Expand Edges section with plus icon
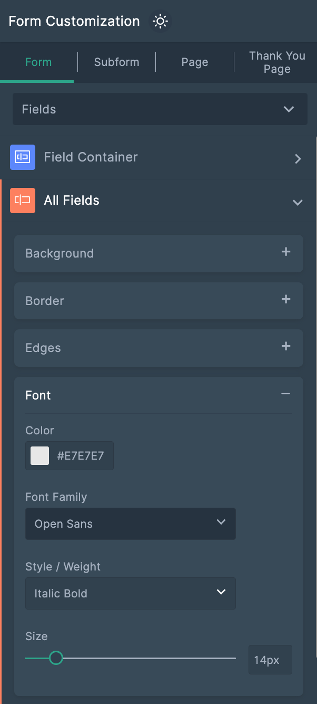317x704 pixels. pyautogui.click(x=286, y=347)
